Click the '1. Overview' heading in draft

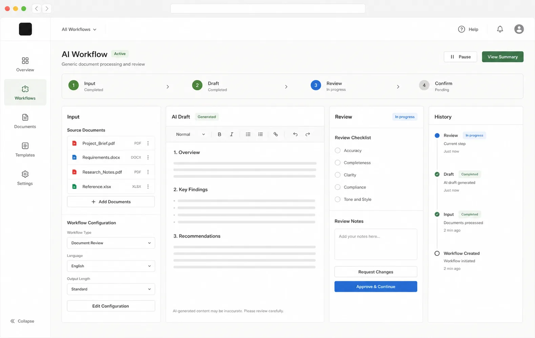(x=187, y=152)
